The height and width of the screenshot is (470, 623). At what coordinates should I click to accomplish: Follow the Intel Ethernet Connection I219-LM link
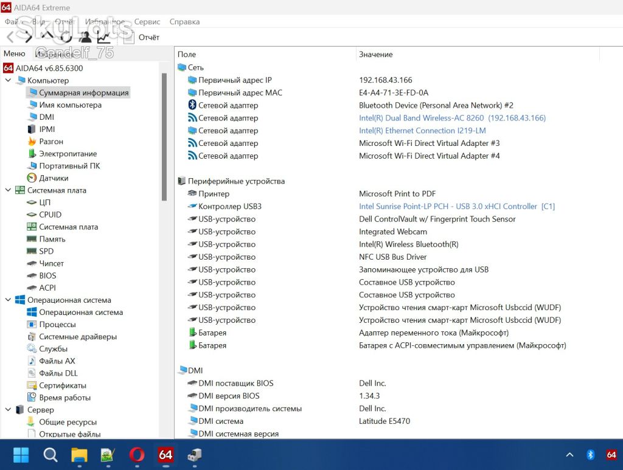click(x=422, y=131)
